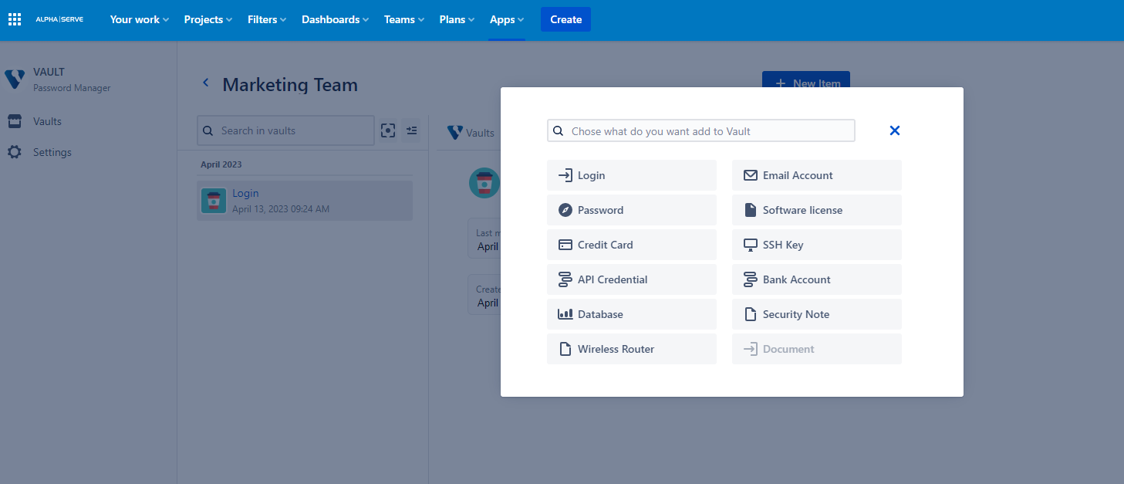1124x484 pixels.
Task: Expand the Dashboards menu
Action: point(334,20)
